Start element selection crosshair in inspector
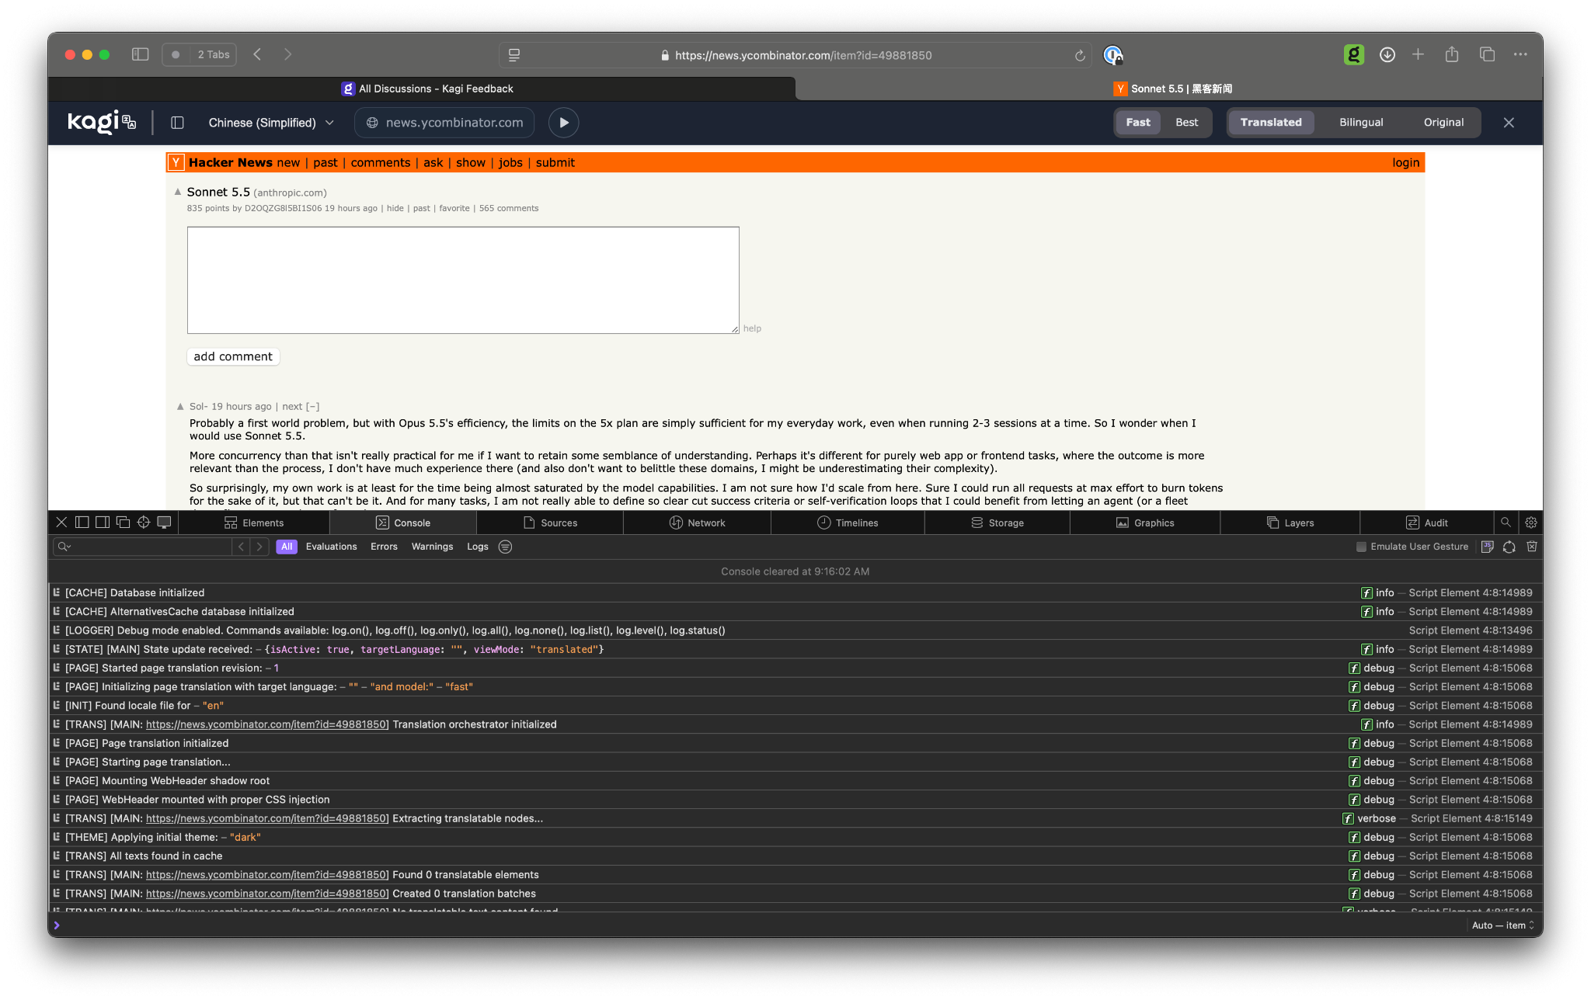This screenshot has height=1000, width=1591. 144,523
